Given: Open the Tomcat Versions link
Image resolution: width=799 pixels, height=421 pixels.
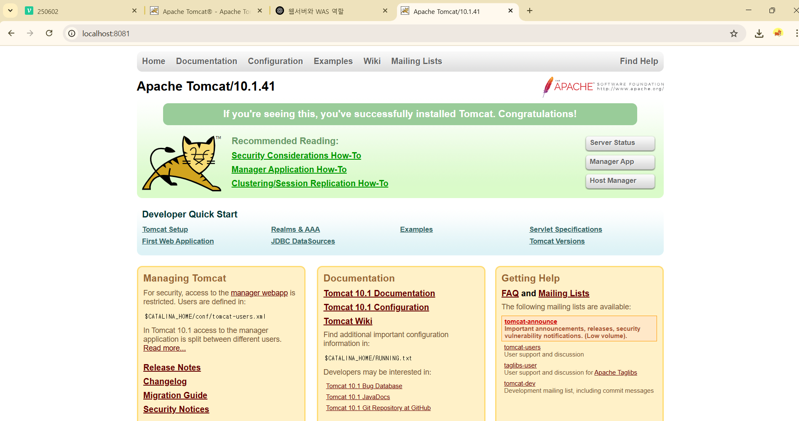Looking at the screenshot, I should click(x=557, y=241).
